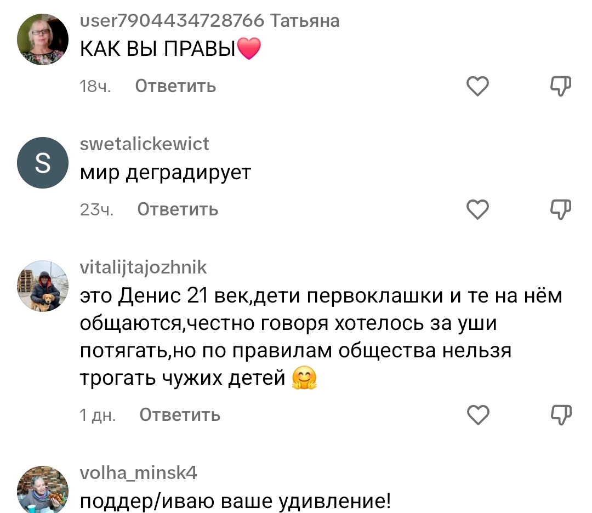Dislike swetalickewict's comment
This screenshot has height=513, width=592.
[x=560, y=209]
